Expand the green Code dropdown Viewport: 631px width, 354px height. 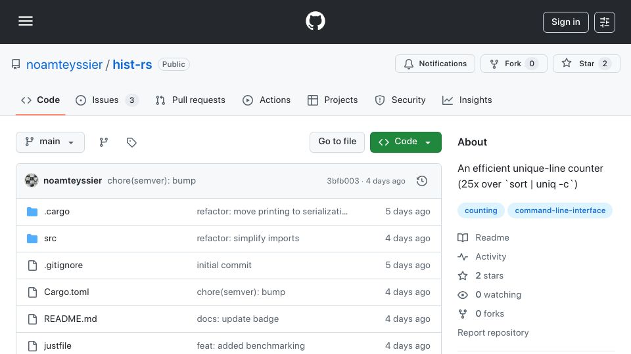406,142
